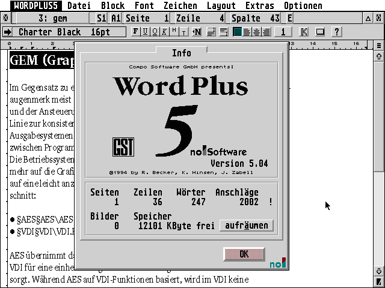Open the Layout menu
This screenshot has width=385, height=288.
(x=221, y=5)
